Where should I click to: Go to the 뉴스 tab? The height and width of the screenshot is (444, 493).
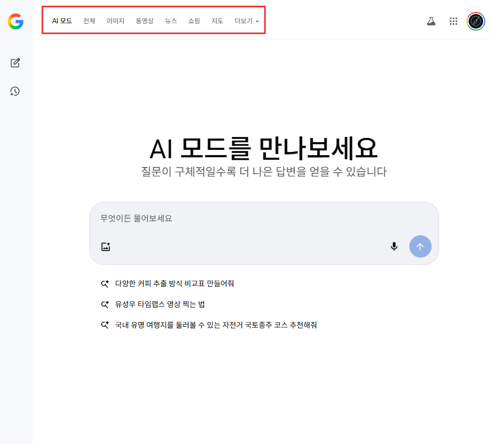click(171, 21)
